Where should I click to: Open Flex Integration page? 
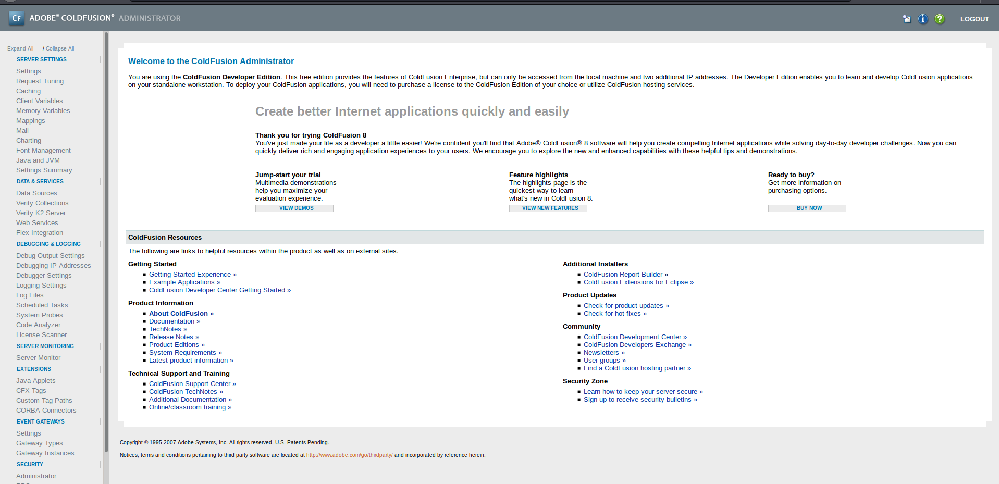40,233
